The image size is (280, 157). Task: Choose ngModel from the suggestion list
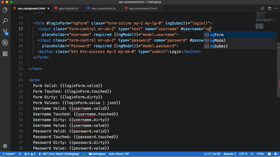click(240, 41)
